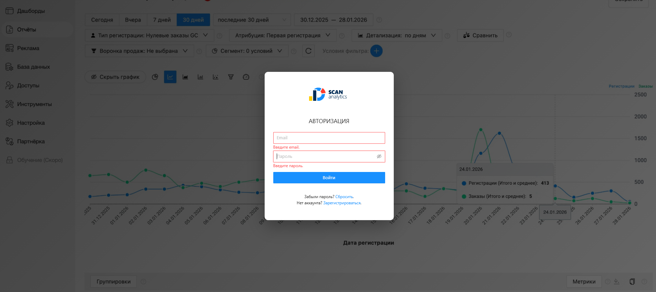Open the gauge speedometer chart icon
This screenshot has height=292, width=656.
pyautogui.click(x=246, y=77)
